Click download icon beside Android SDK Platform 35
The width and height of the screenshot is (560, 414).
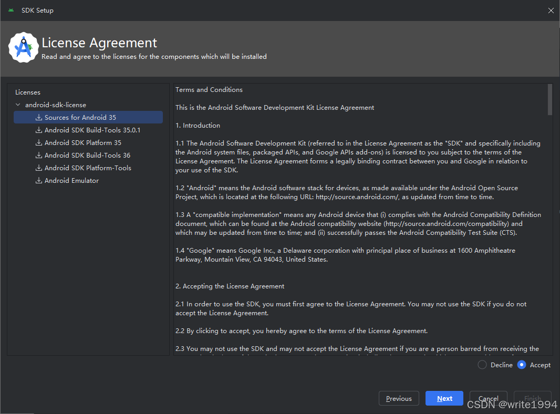point(39,142)
